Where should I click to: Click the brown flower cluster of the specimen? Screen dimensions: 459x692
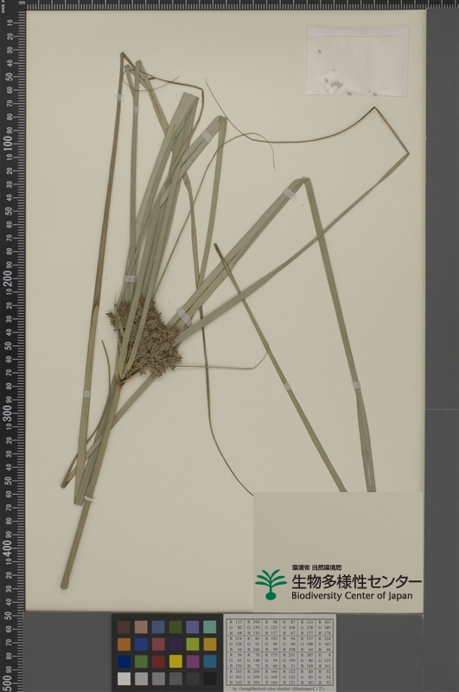145,337
